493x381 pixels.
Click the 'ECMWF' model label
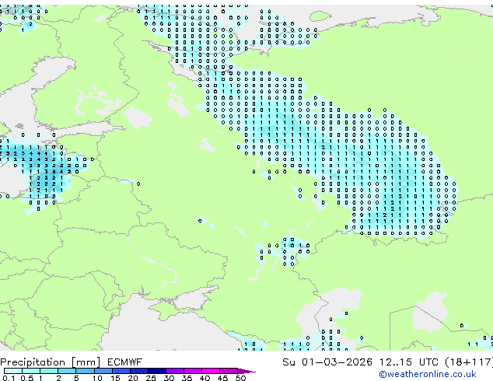(x=125, y=362)
